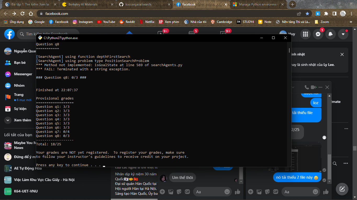This screenshot has height=200, width=357.
Task: Open the account dropdown arrow
Action: tap(343, 34)
